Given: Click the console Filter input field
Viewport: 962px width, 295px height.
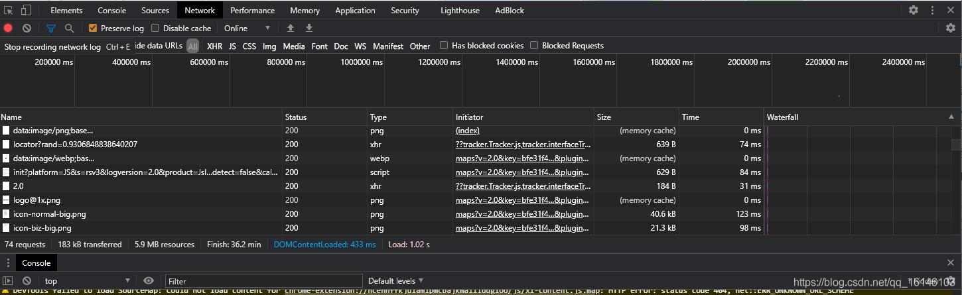Looking at the screenshot, I should [264, 281].
